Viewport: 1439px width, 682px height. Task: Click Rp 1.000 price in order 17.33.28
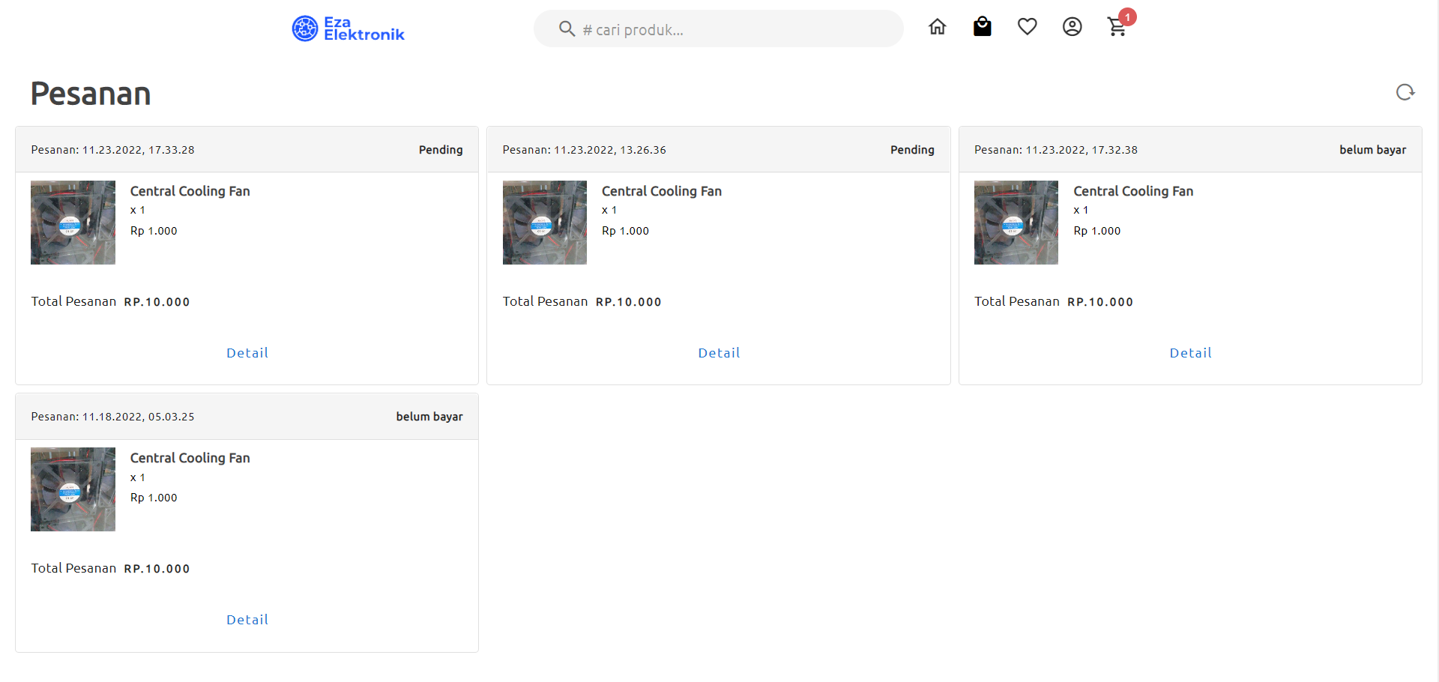pyautogui.click(x=154, y=231)
